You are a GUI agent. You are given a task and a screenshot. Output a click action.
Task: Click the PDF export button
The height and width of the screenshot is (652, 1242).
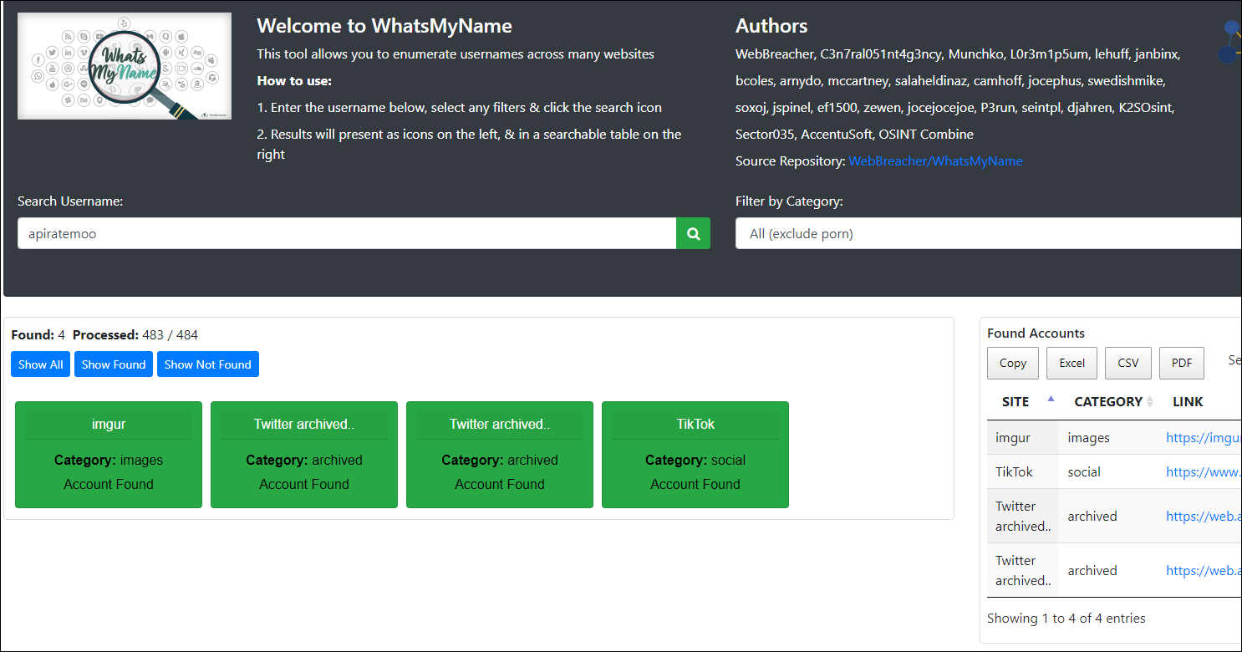point(1182,363)
